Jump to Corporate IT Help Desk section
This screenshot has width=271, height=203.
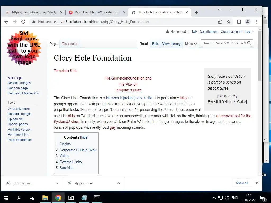tap(78, 150)
